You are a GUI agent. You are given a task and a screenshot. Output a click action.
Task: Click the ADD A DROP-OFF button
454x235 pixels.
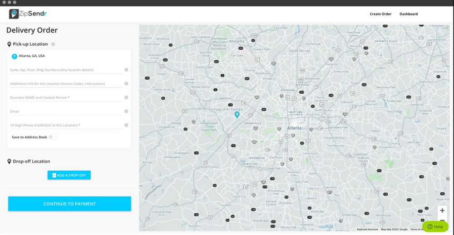click(69, 175)
